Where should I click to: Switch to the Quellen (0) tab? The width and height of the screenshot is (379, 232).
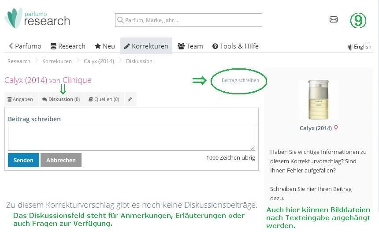tap(104, 99)
